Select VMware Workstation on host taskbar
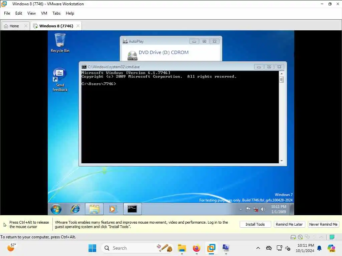 click(211, 248)
